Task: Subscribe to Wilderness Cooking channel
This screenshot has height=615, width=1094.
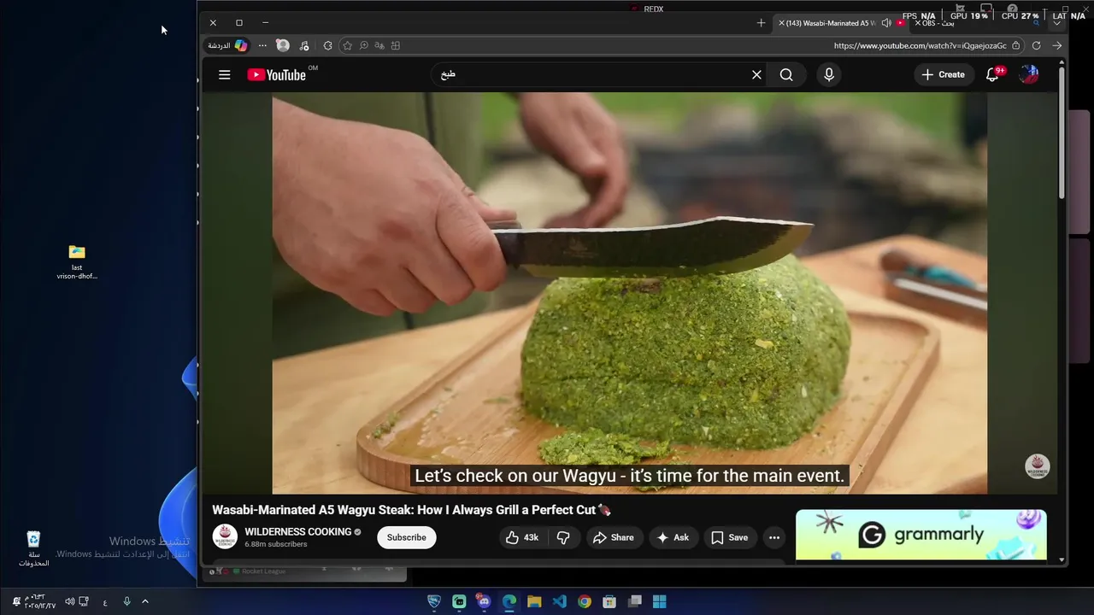Action: [407, 537]
